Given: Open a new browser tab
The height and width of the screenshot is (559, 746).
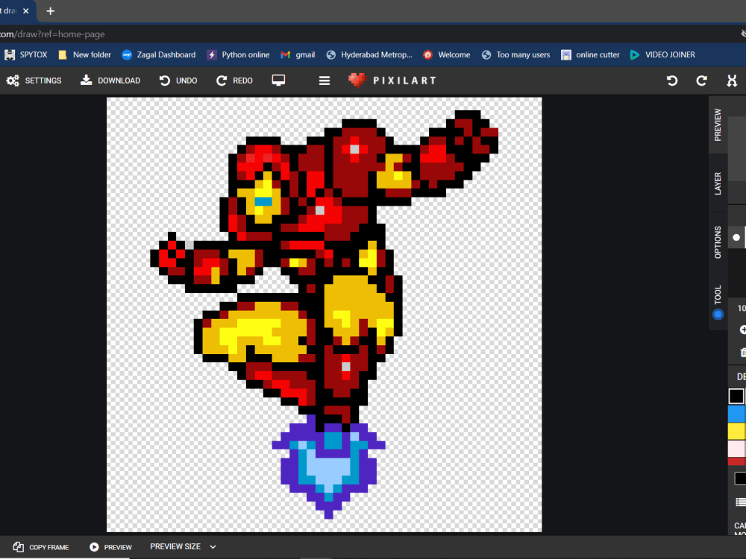Looking at the screenshot, I should pyautogui.click(x=51, y=11).
